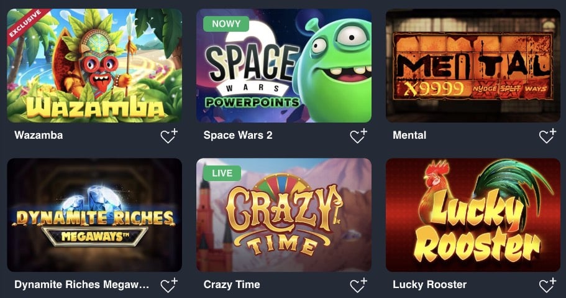The width and height of the screenshot is (566, 298).
Task: Click the green NOWY badge
Action: pos(226,24)
